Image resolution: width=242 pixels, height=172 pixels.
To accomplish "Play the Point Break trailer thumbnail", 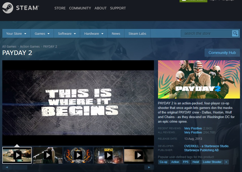I will pyautogui.click(x=108, y=155).
